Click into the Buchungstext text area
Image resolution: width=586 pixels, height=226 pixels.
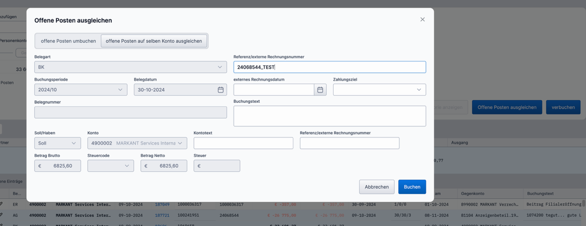[x=329, y=116]
